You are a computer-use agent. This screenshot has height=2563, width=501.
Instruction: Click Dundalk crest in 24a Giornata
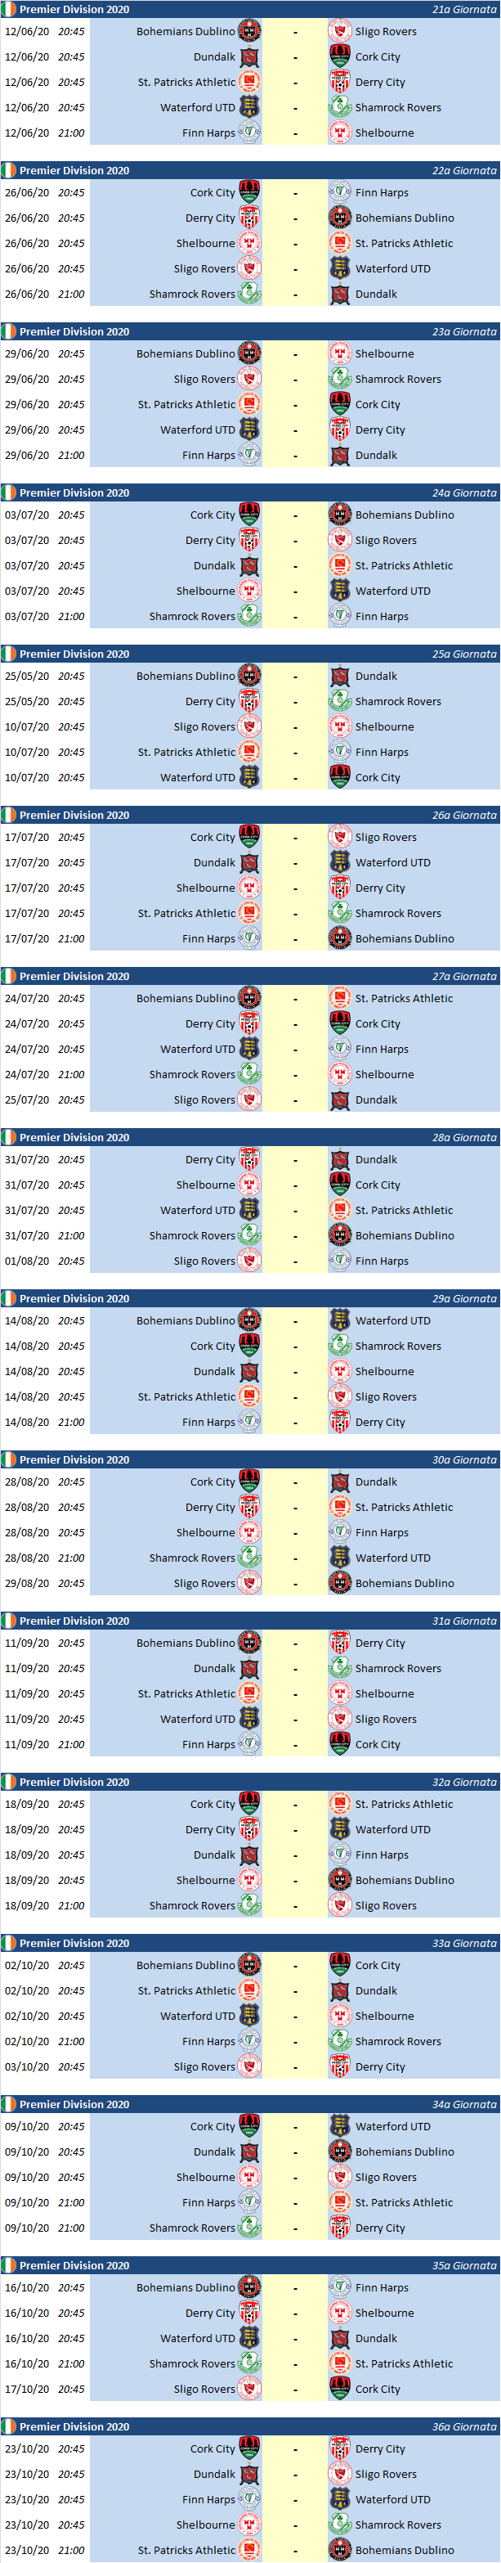pos(249,566)
